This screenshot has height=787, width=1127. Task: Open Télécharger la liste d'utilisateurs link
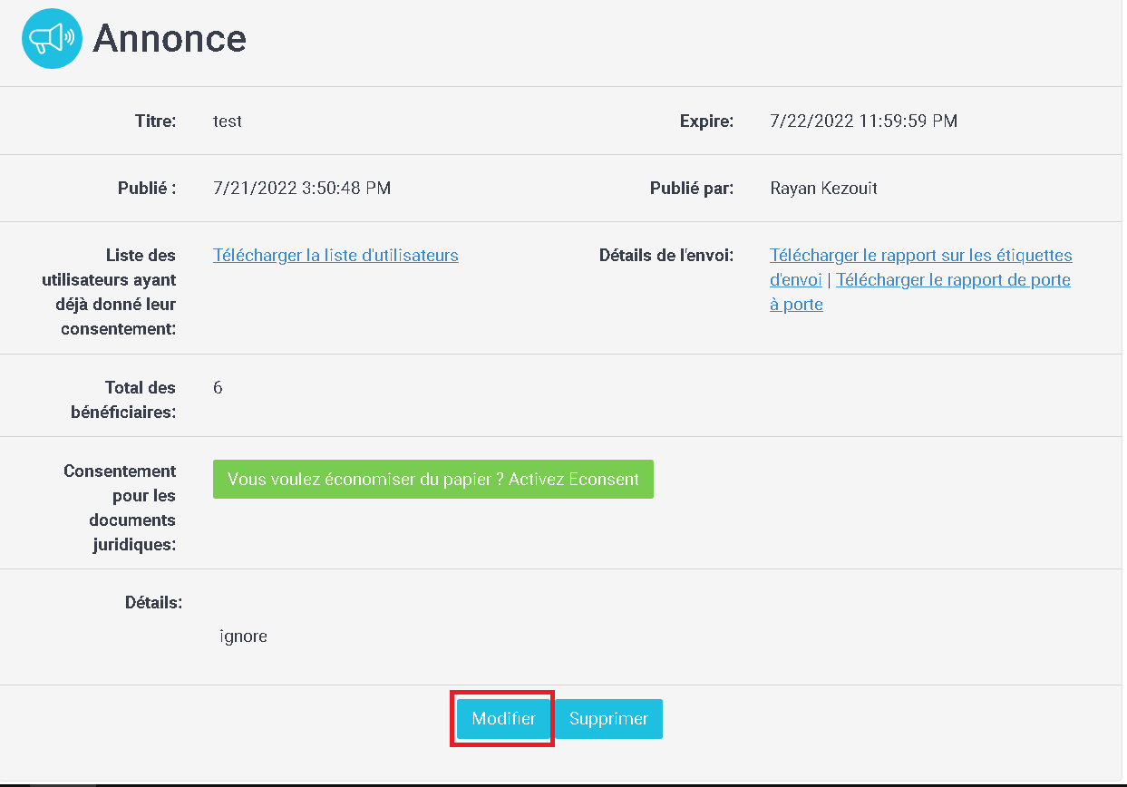[x=335, y=255]
